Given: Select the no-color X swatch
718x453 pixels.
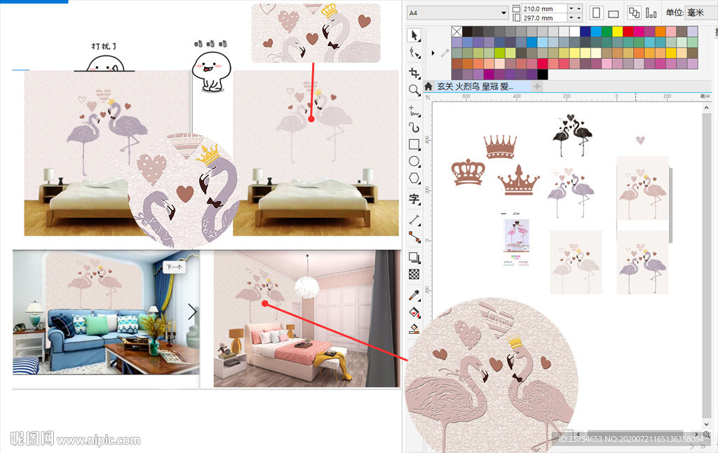Looking at the screenshot, I should pos(456,32).
